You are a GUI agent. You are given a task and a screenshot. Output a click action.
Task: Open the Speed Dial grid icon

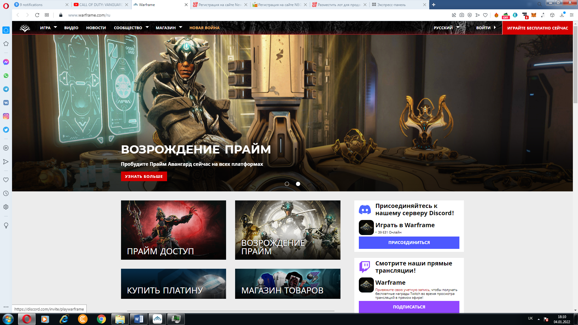coord(47,15)
